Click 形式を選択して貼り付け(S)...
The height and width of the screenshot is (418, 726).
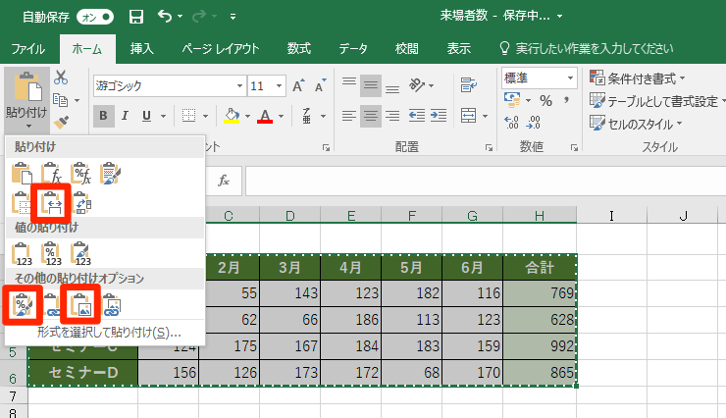(109, 333)
